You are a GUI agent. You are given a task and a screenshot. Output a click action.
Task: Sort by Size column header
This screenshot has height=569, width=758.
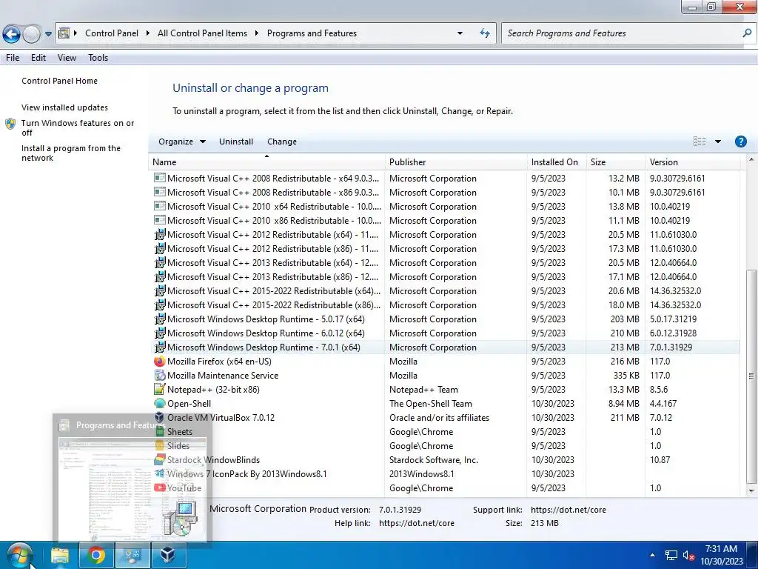pos(615,162)
